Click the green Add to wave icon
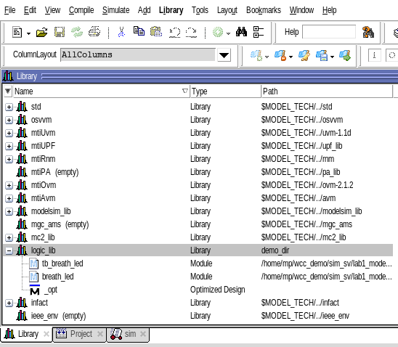The image size is (398, 347). click(218, 33)
